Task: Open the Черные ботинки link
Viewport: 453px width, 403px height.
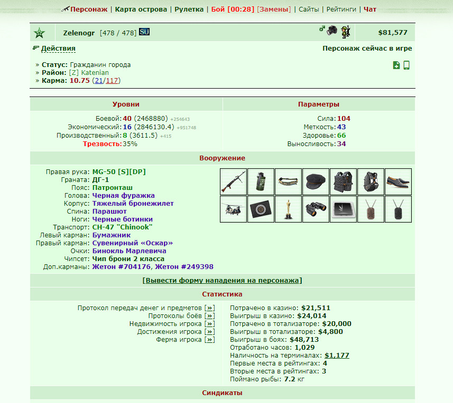Action: [x=123, y=219]
